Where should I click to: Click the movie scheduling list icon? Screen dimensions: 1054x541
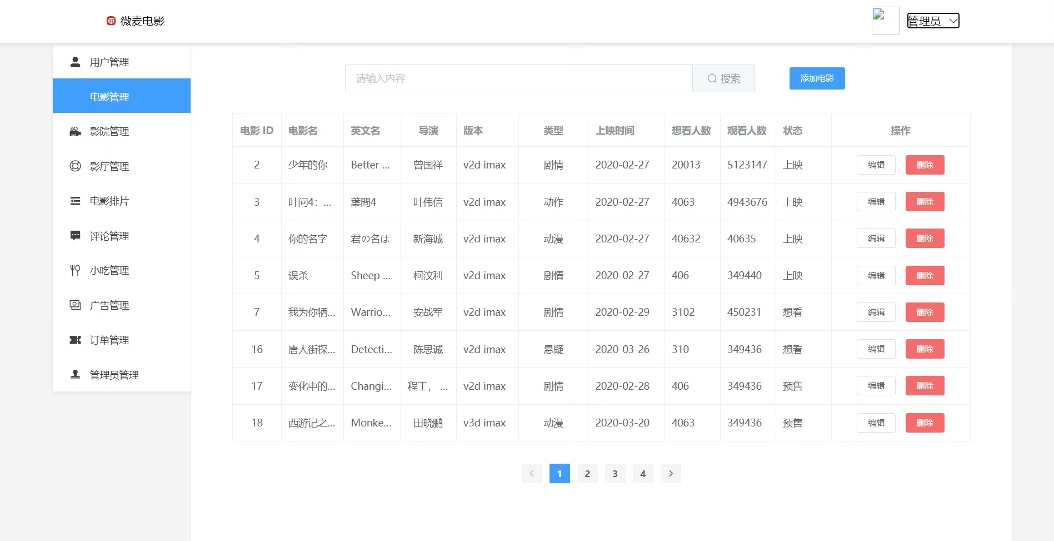click(75, 201)
